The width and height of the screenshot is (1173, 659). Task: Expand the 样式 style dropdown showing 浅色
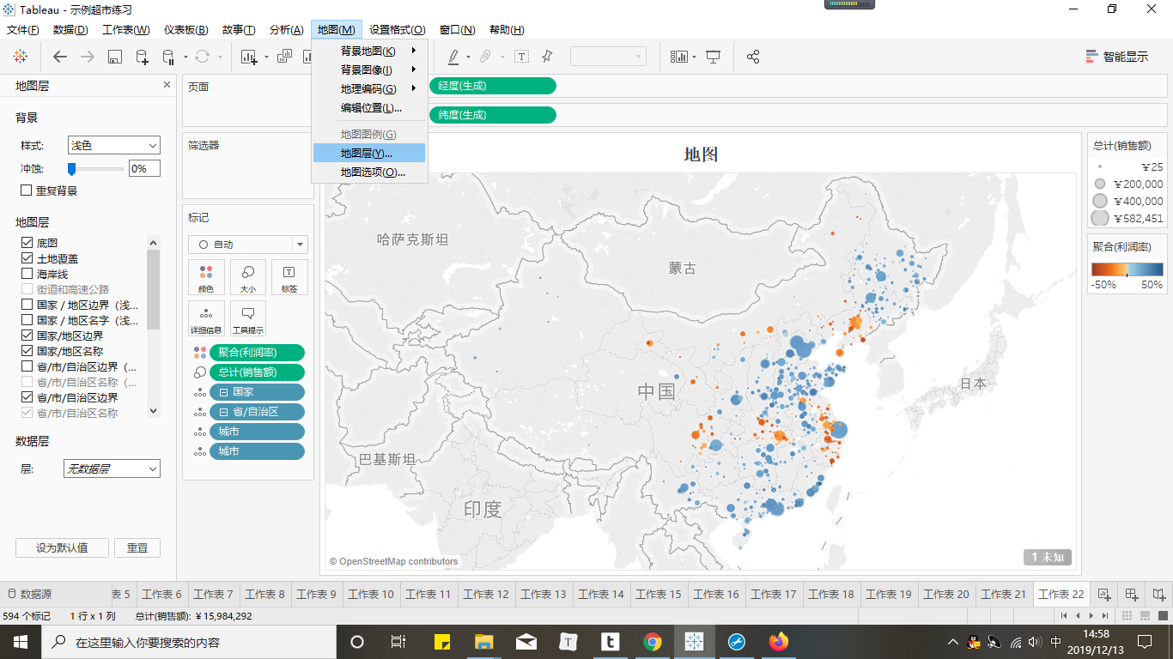(x=114, y=146)
